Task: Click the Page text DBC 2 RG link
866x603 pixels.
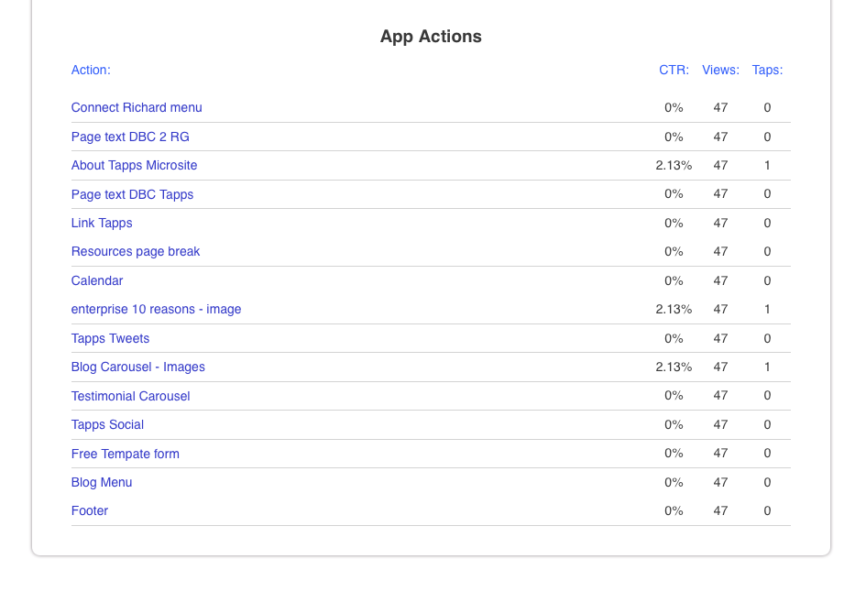Action: 130,137
